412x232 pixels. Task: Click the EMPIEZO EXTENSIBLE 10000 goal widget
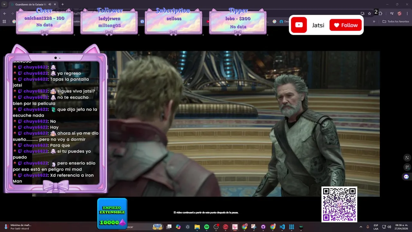[x=112, y=214]
